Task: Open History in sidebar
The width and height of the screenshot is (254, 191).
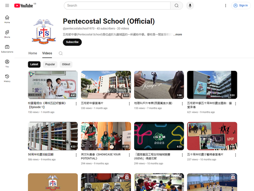Action: point(7,78)
